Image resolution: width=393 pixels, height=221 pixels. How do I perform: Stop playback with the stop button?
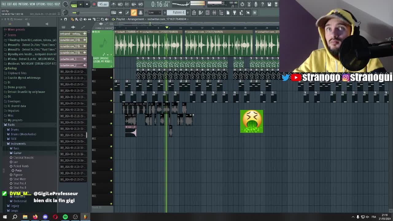pyautogui.click(x=87, y=4)
